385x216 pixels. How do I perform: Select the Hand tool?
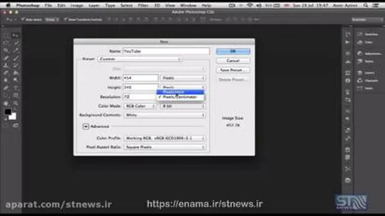[6, 103]
